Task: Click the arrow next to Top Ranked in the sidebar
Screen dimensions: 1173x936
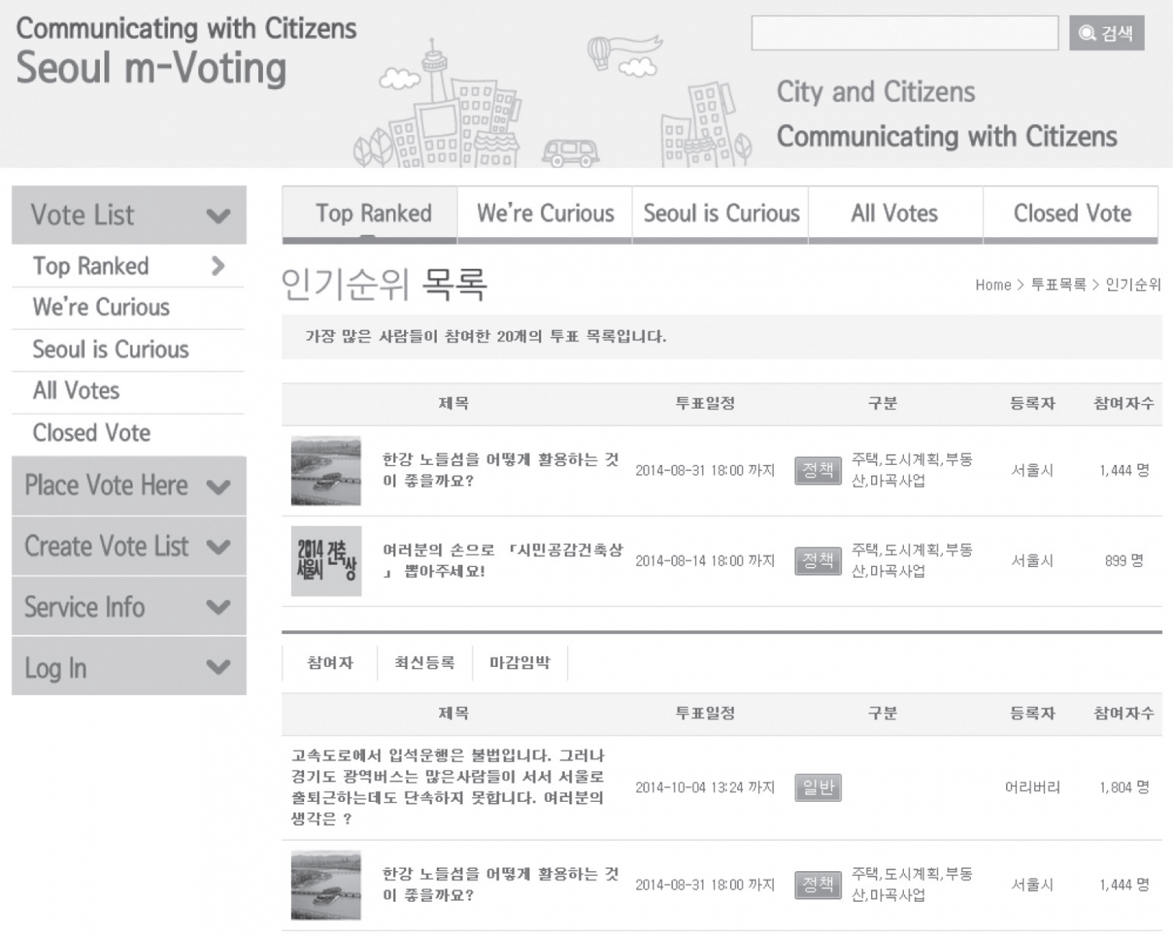Action: 218,266
